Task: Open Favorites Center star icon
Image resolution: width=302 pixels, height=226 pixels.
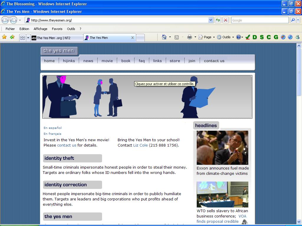Action: click(x=4, y=37)
